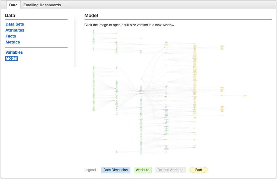277x179 pixels.
Task: Open the Attributes section
Action: click(15, 30)
